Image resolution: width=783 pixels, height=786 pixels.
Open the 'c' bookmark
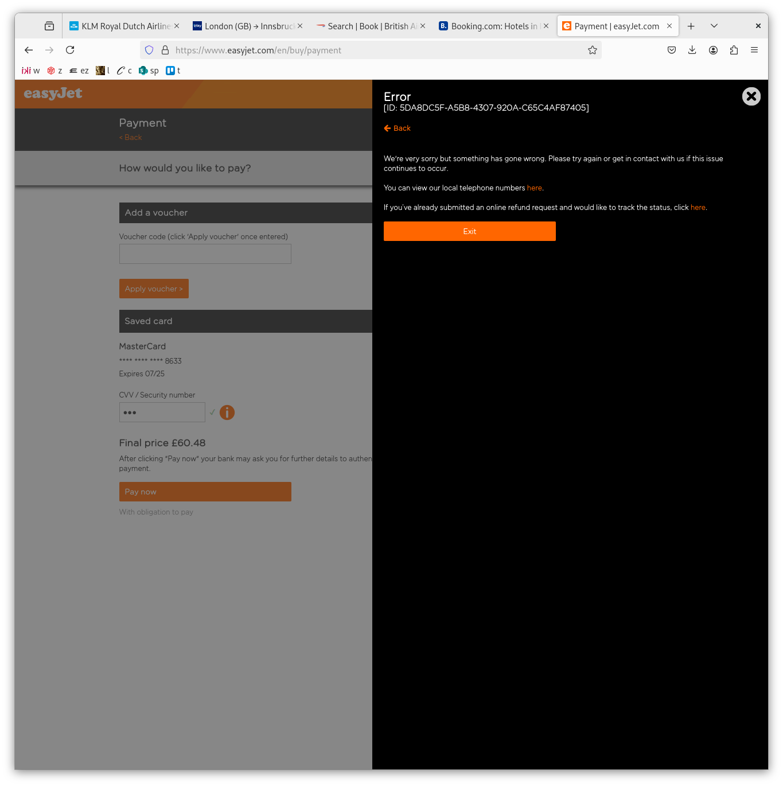(x=124, y=71)
